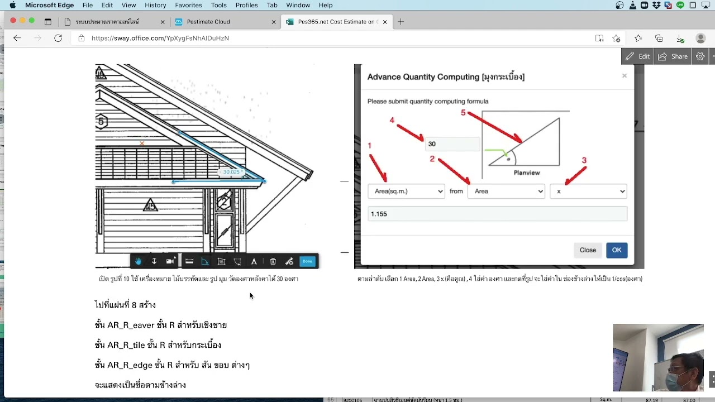Click the VLC cone menu bar icon

pyautogui.click(x=632, y=5)
